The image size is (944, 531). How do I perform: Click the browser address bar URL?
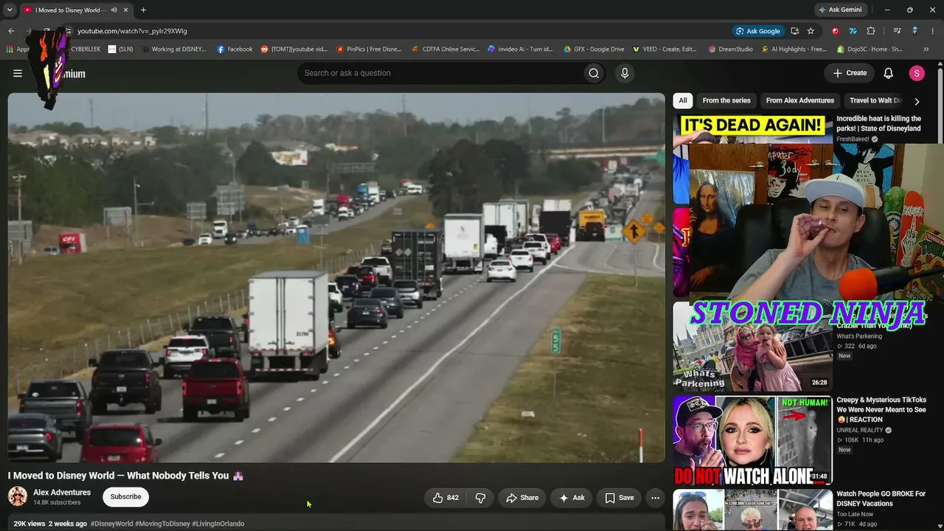[133, 31]
